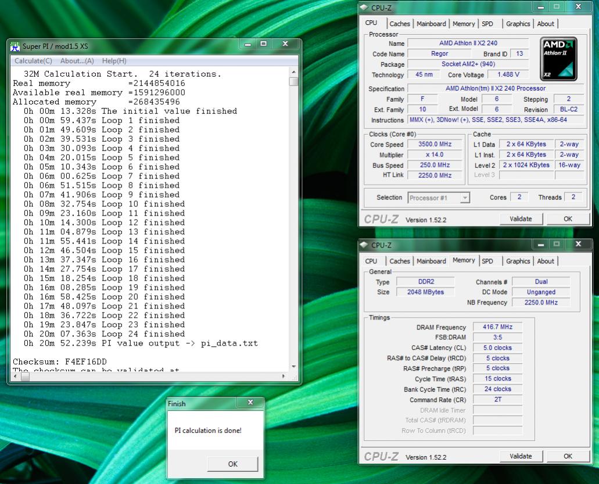
Task: Open Caches tab in lower CPU-Z window
Action: pyautogui.click(x=400, y=261)
